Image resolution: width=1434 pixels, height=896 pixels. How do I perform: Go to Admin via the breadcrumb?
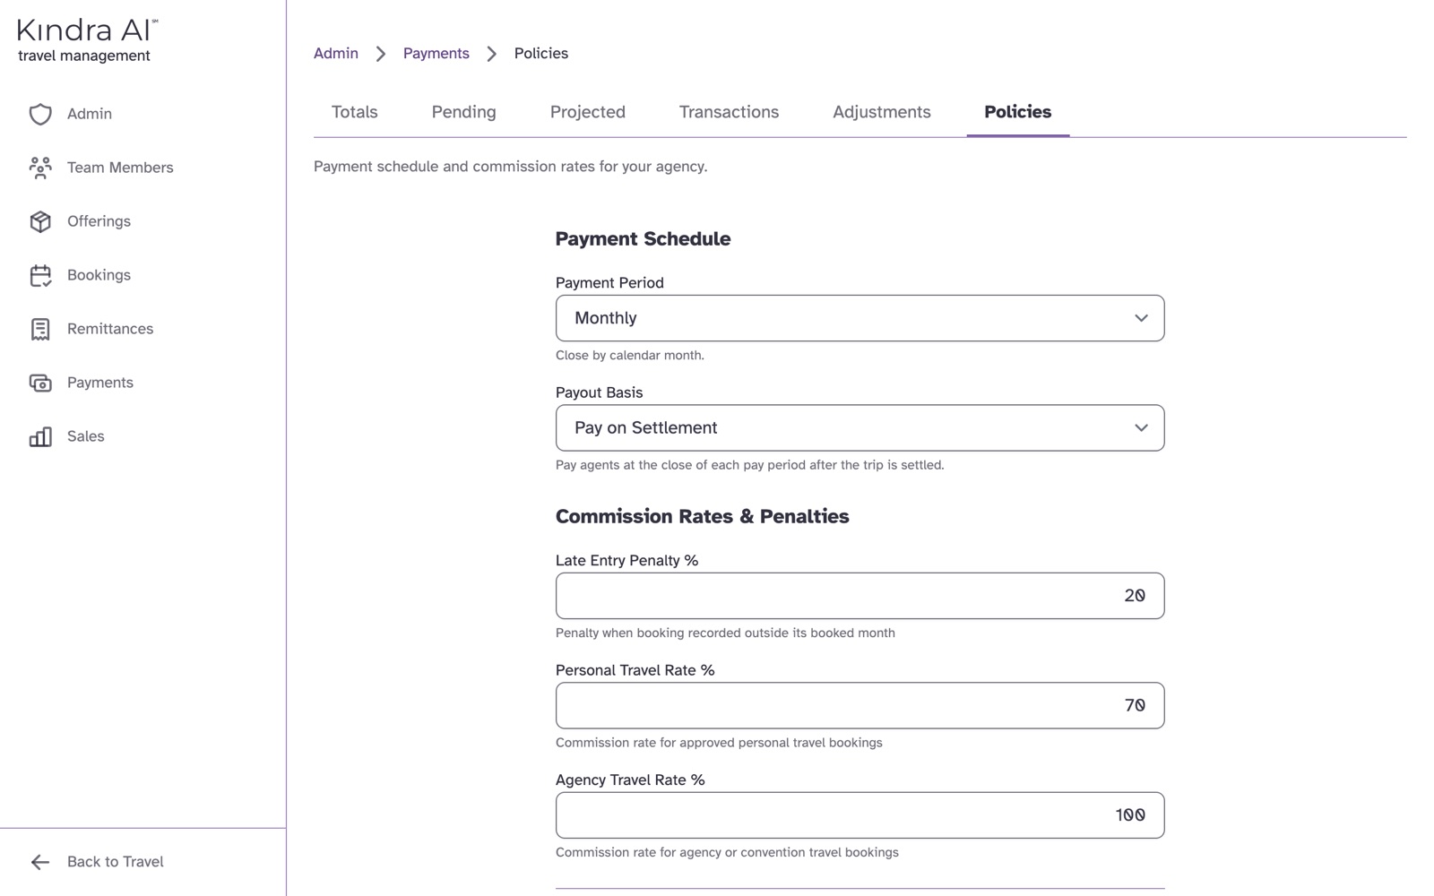[336, 54]
